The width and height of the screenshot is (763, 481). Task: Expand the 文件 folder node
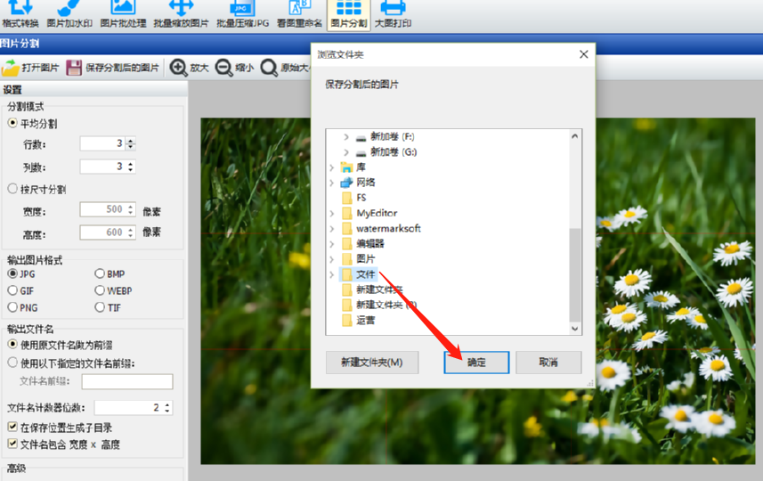(x=332, y=274)
